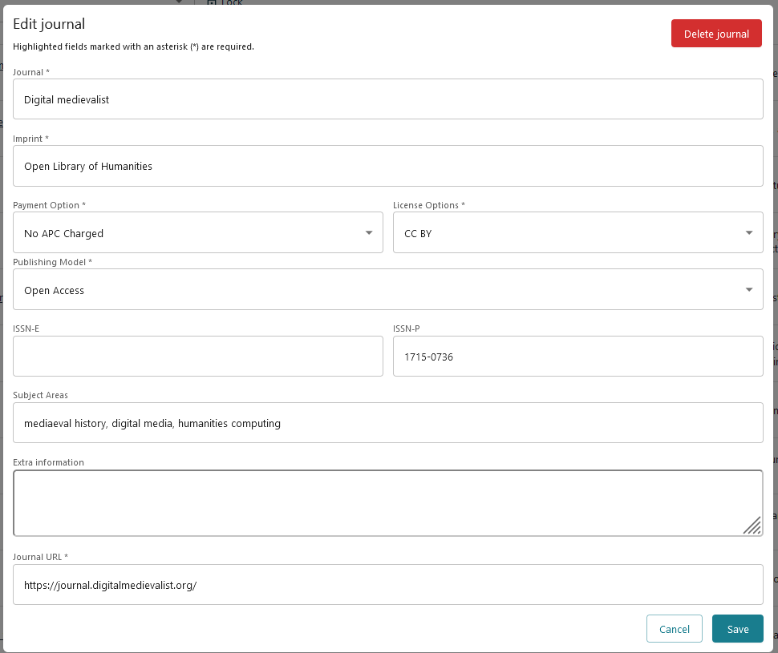Screen dimensions: 778x653
Task: Click the resize handle on Extra information box
Action: 752,526
